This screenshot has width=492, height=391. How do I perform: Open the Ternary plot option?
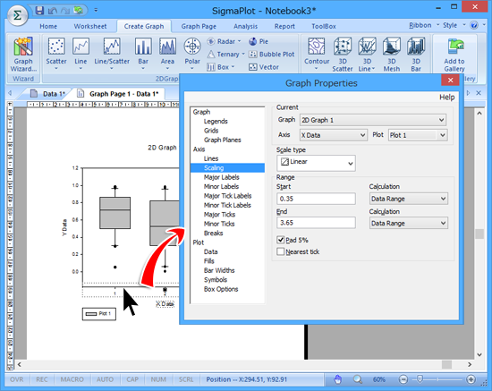[226, 55]
